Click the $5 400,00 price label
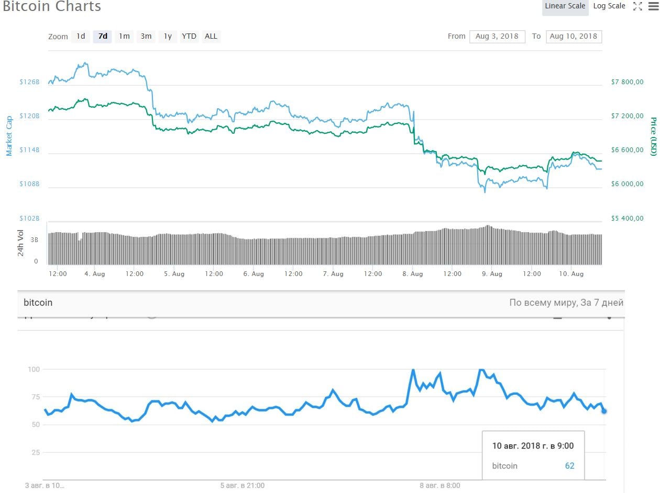The width and height of the screenshot is (660, 493). pyautogui.click(x=627, y=218)
